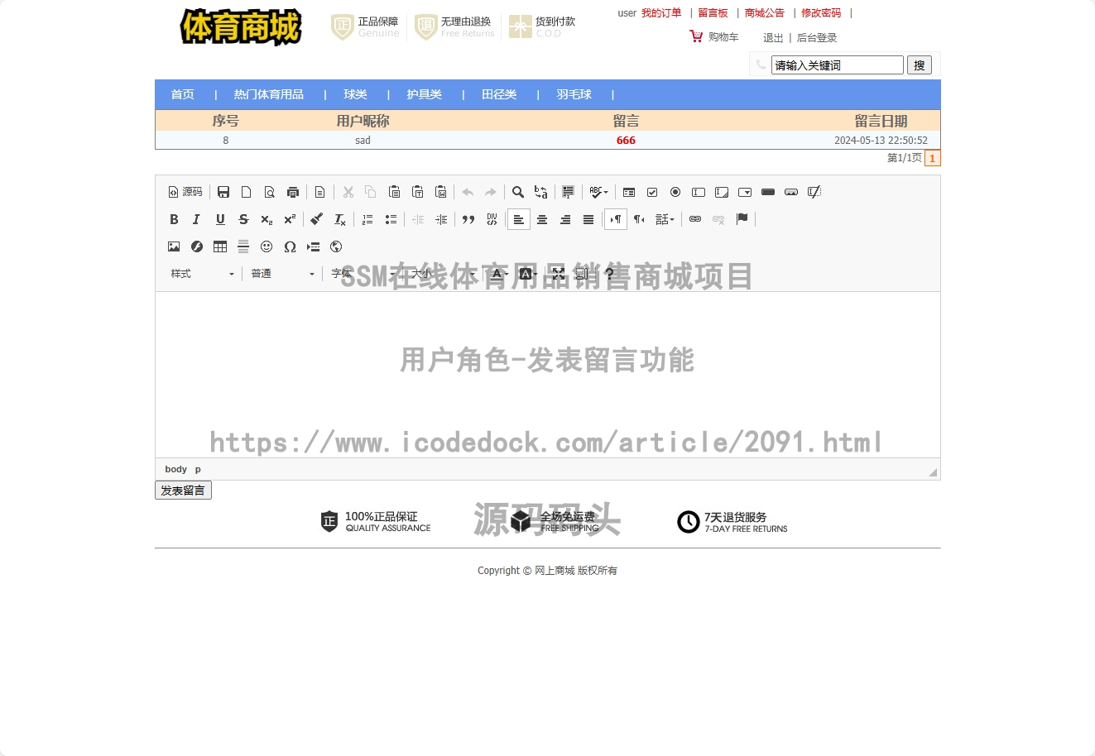This screenshot has height=756, width=1095.
Task: Insert IFrame globe icon
Action: (336, 246)
